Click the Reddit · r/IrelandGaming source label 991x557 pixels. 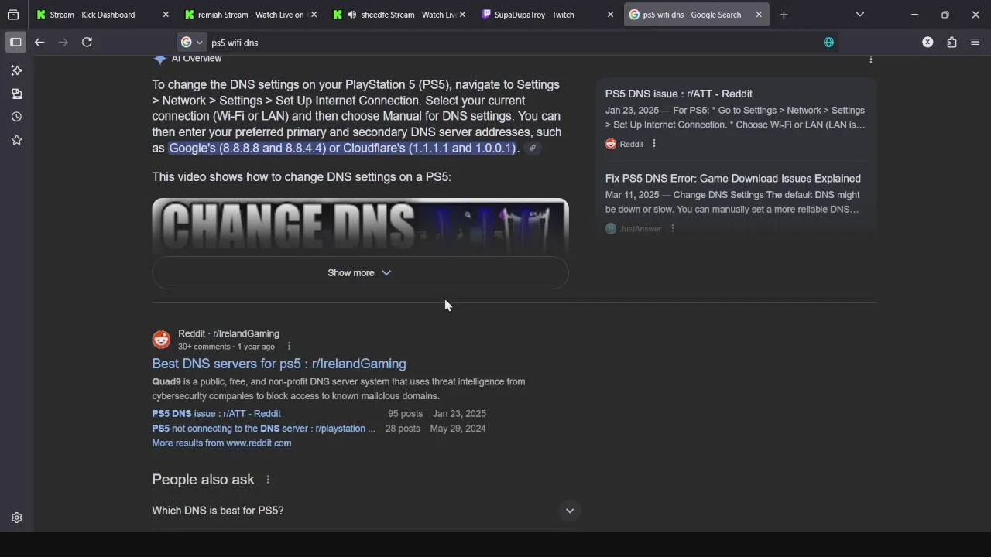click(228, 333)
